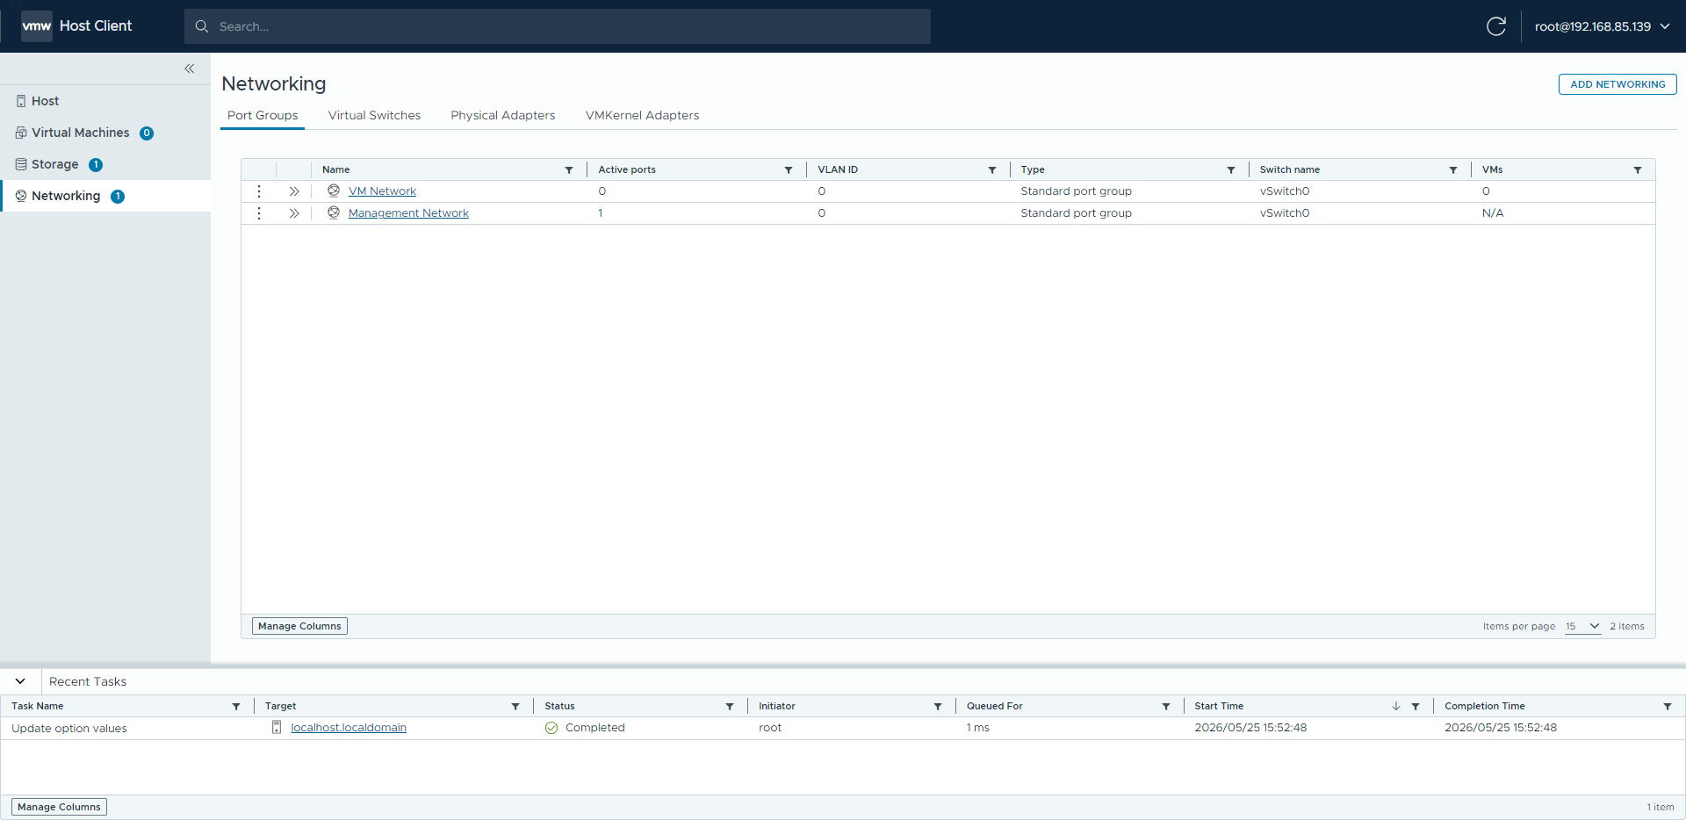The height and width of the screenshot is (820, 1686).
Task: Collapse the Recent Tasks panel
Action: (x=20, y=681)
